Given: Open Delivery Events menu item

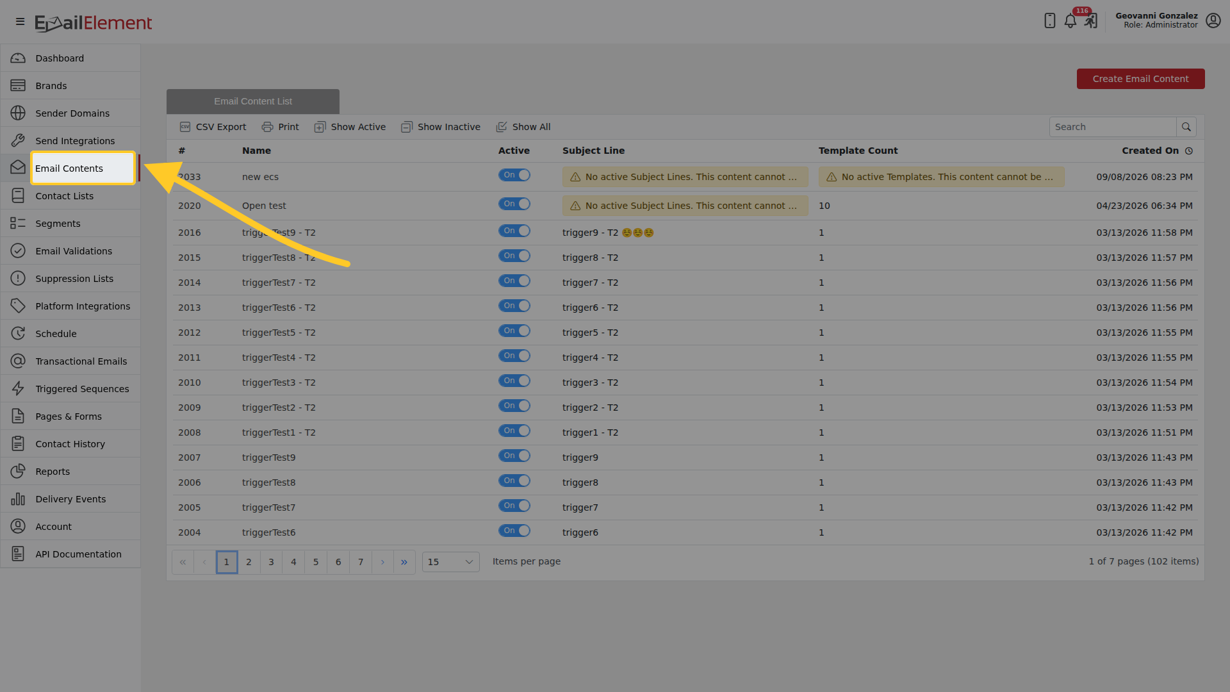Looking at the screenshot, I should (x=70, y=499).
